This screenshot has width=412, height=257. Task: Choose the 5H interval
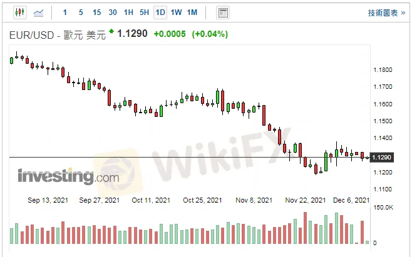click(x=144, y=12)
